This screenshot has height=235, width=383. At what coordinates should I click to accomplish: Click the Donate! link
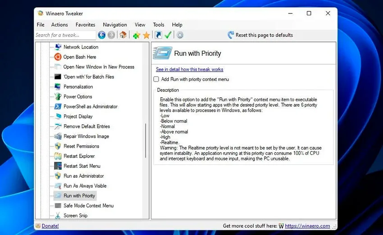(50, 226)
